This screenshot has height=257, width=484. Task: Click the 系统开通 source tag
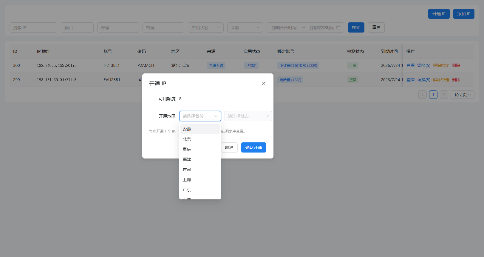click(216, 65)
